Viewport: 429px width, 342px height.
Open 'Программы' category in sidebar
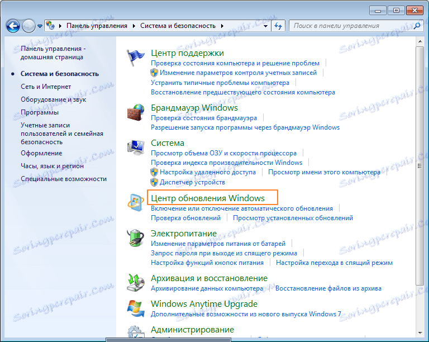coord(40,112)
